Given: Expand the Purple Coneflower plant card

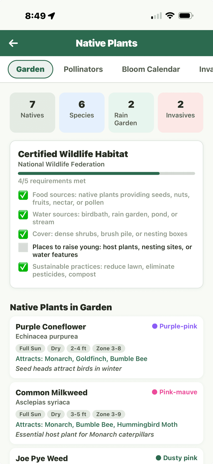Looking at the screenshot, I should (106, 347).
